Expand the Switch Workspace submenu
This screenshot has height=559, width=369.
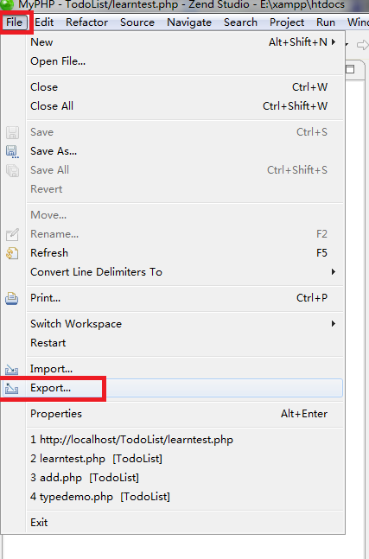click(334, 324)
